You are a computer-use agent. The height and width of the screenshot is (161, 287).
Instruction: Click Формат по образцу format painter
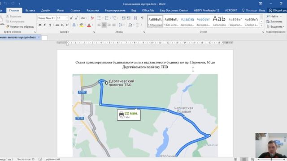click(x=20, y=27)
